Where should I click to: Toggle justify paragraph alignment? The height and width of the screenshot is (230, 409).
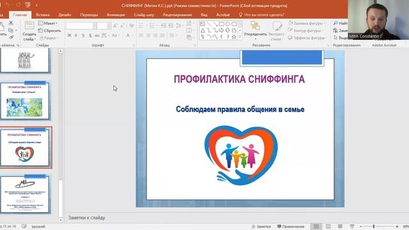[162, 35]
